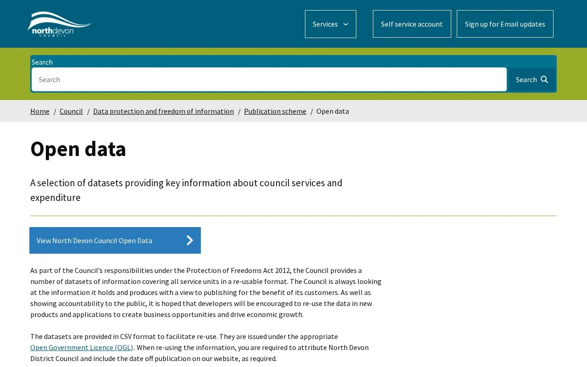Click the Open data page heading
This screenshot has width=587, height=367.
(78, 149)
